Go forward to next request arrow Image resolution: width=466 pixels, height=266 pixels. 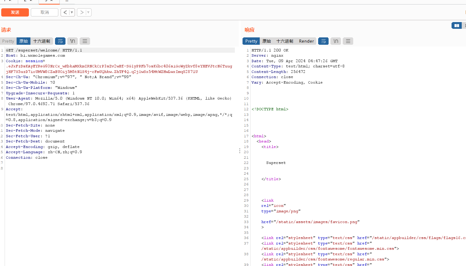[x=81, y=12]
